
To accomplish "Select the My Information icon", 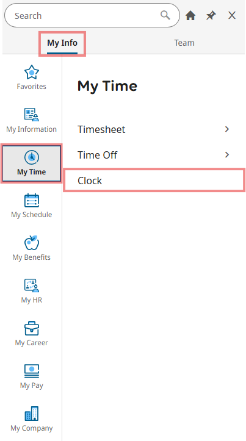I will coord(32,115).
